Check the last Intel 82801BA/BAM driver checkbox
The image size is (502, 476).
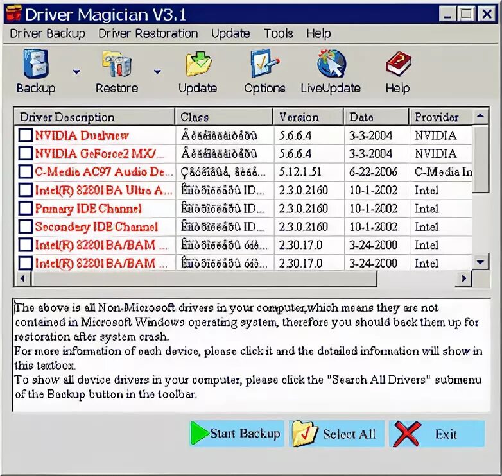25,263
